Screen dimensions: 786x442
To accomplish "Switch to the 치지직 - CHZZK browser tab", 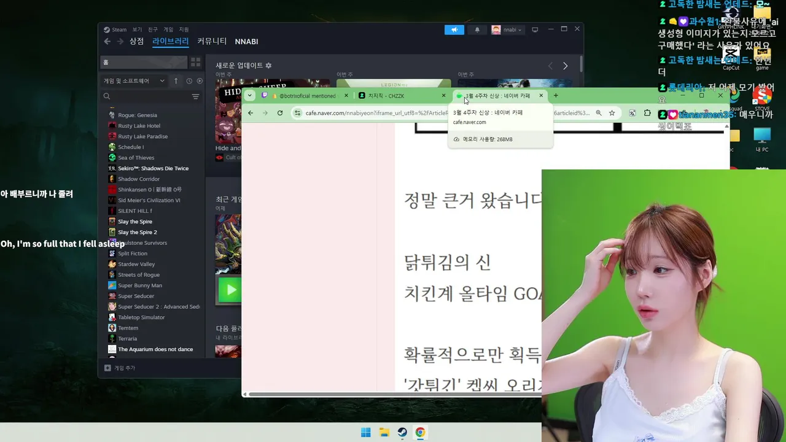I will [x=402, y=95].
